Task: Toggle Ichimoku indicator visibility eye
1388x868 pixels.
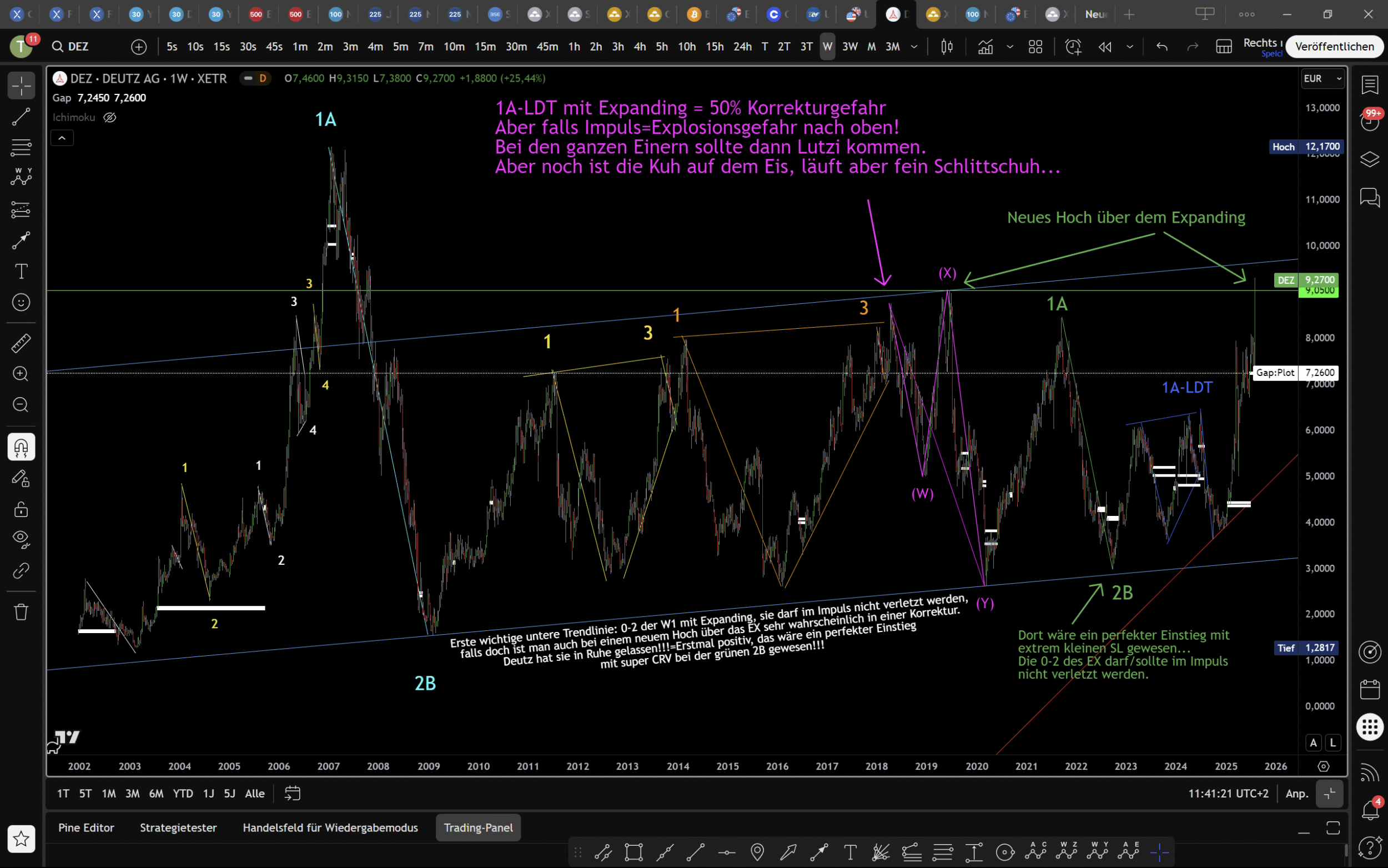Action: (109, 117)
